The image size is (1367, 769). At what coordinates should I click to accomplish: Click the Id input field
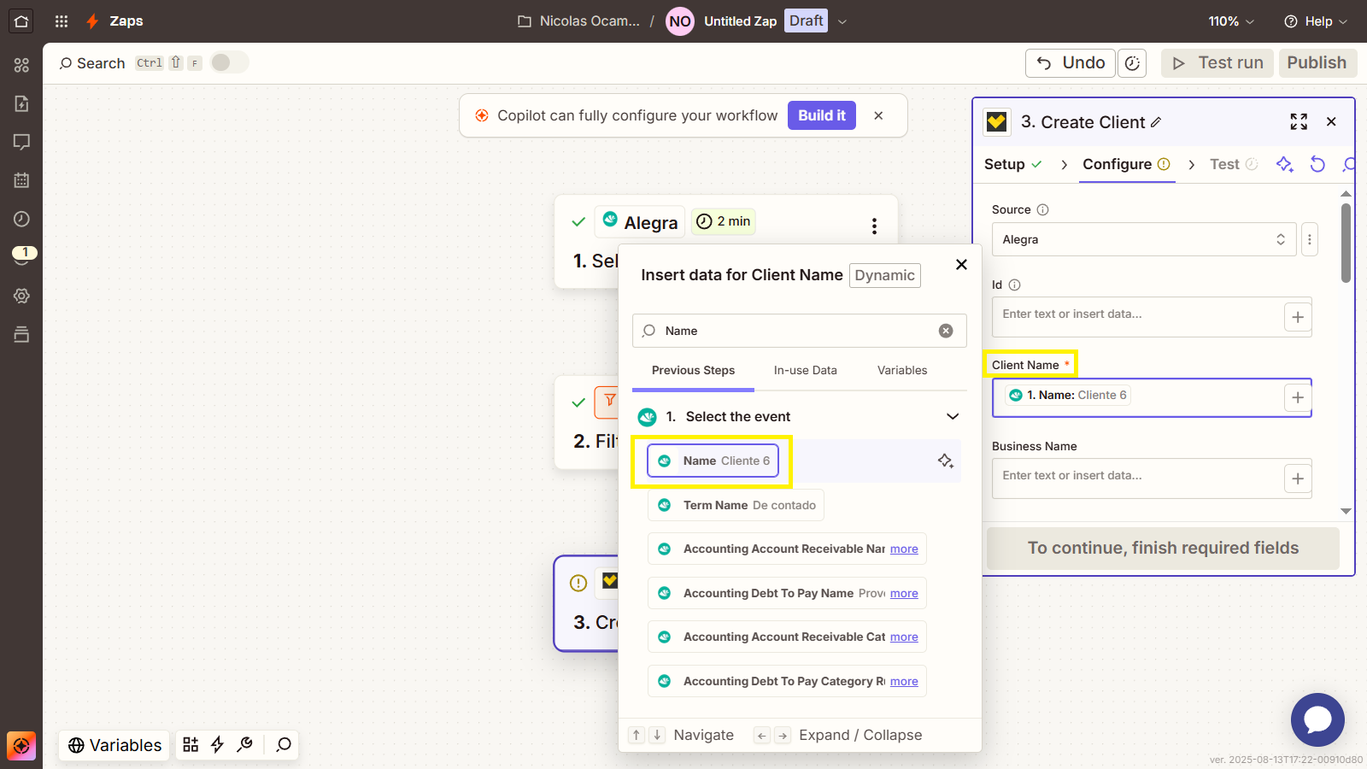coord(1136,316)
